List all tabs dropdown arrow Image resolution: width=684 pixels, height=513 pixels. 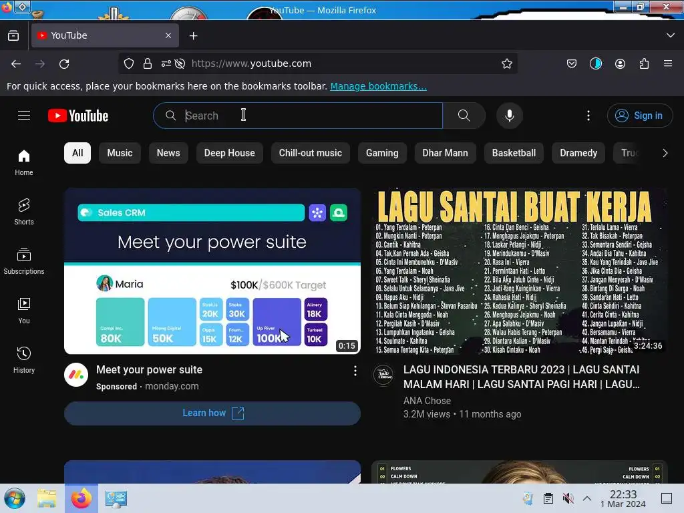pyautogui.click(x=671, y=35)
